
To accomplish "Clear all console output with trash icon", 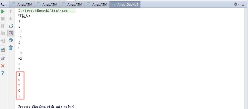I will tap(11, 47).
